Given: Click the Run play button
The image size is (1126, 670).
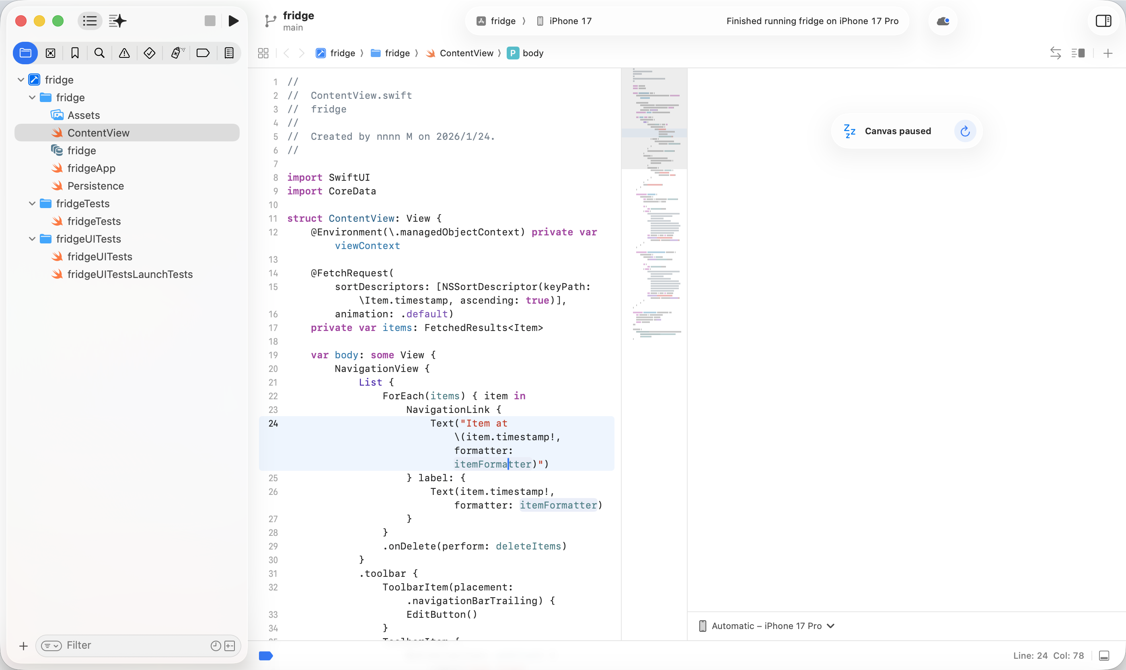Looking at the screenshot, I should coord(233,21).
